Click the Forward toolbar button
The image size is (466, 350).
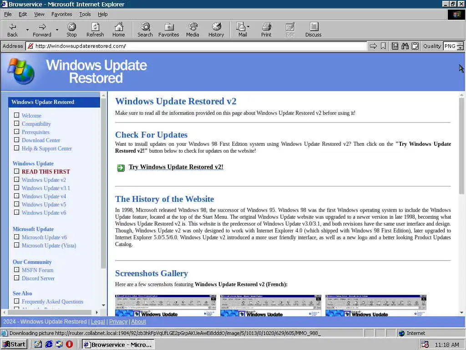[42, 30]
